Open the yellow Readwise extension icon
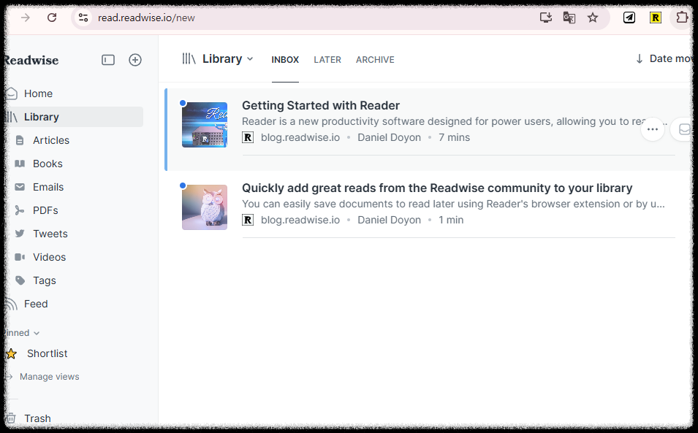698x433 pixels. tap(656, 18)
